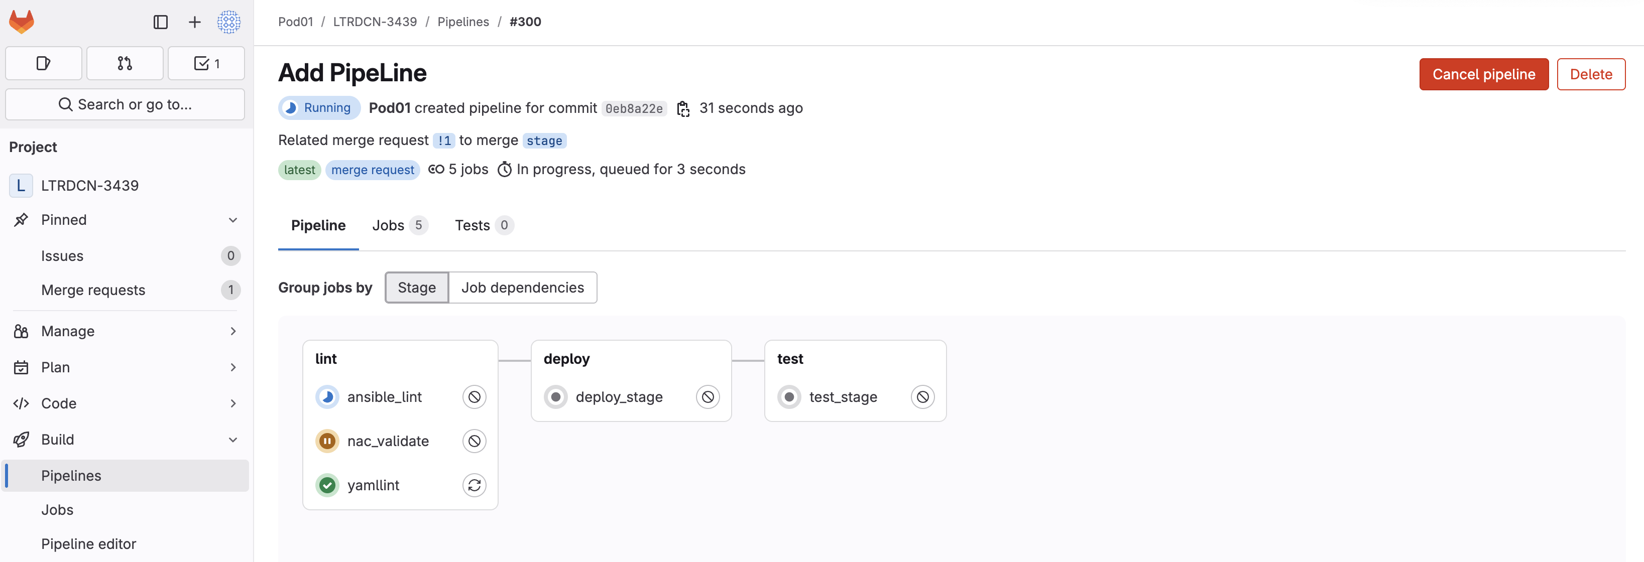Click the Cancel pipeline button
Screen dimensions: 1644x562
click(x=1483, y=74)
